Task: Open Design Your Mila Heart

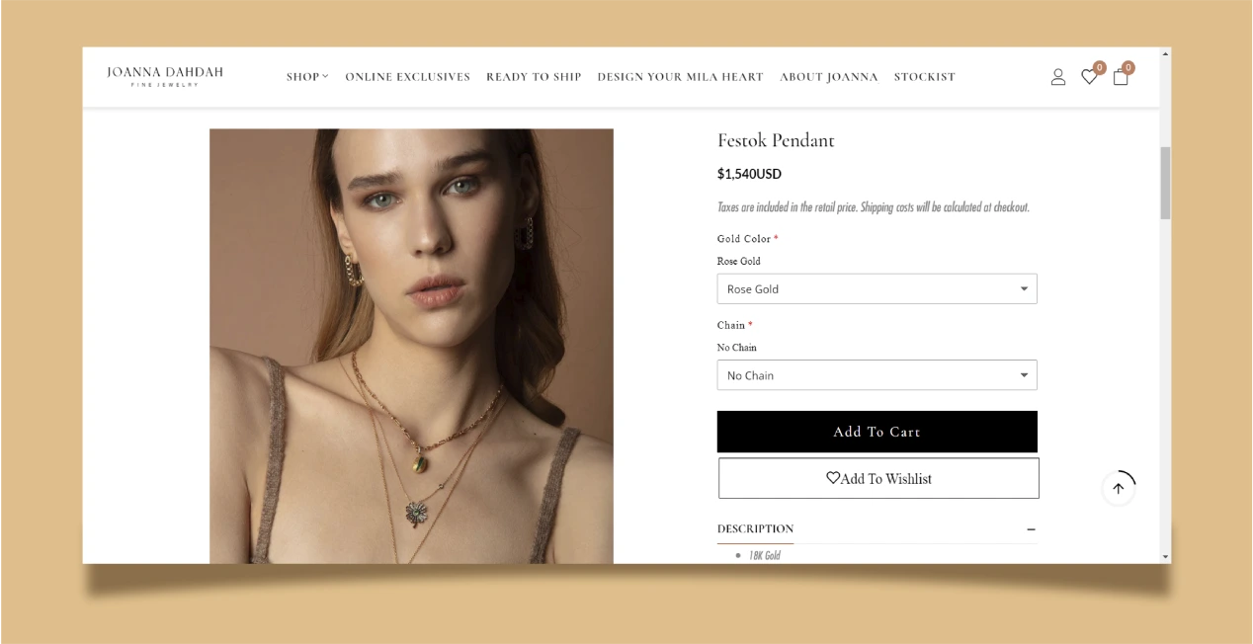Action: coord(680,77)
